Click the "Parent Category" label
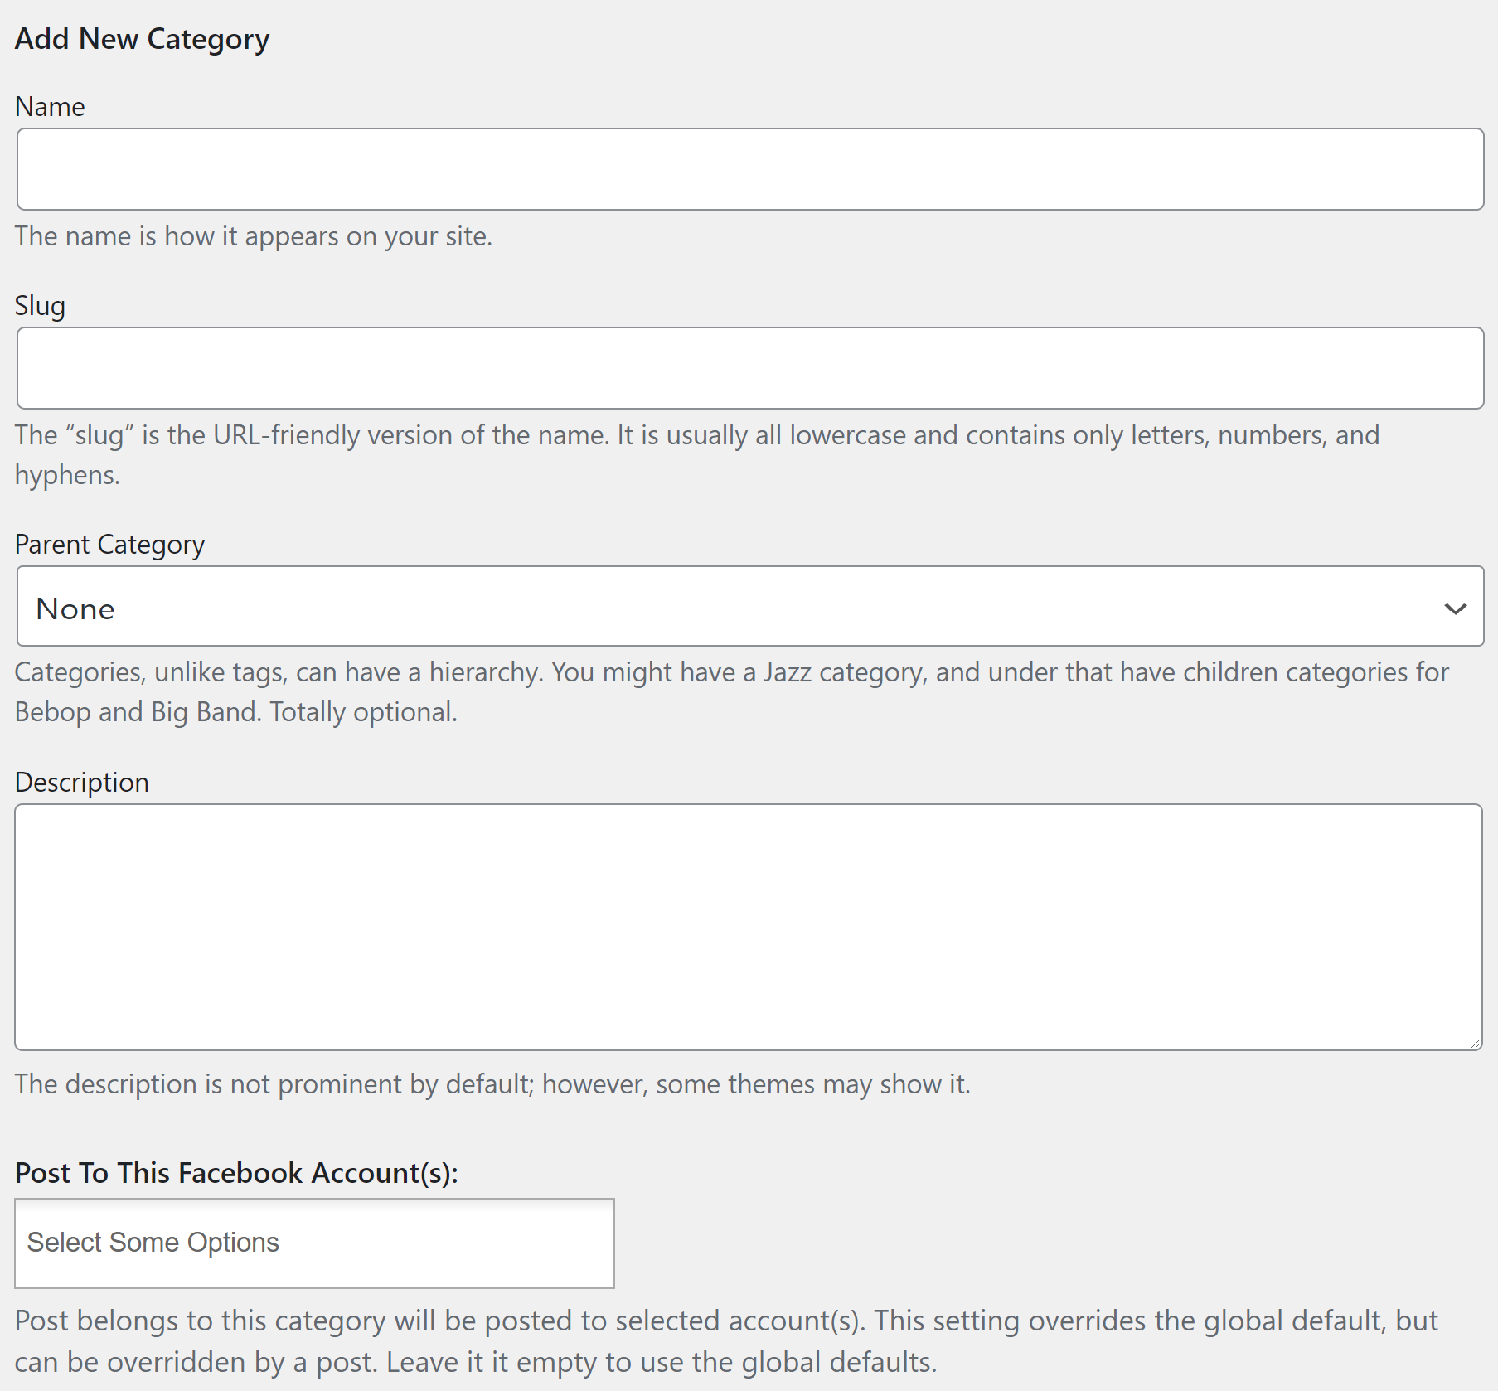This screenshot has width=1498, height=1391. (x=109, y=545)
